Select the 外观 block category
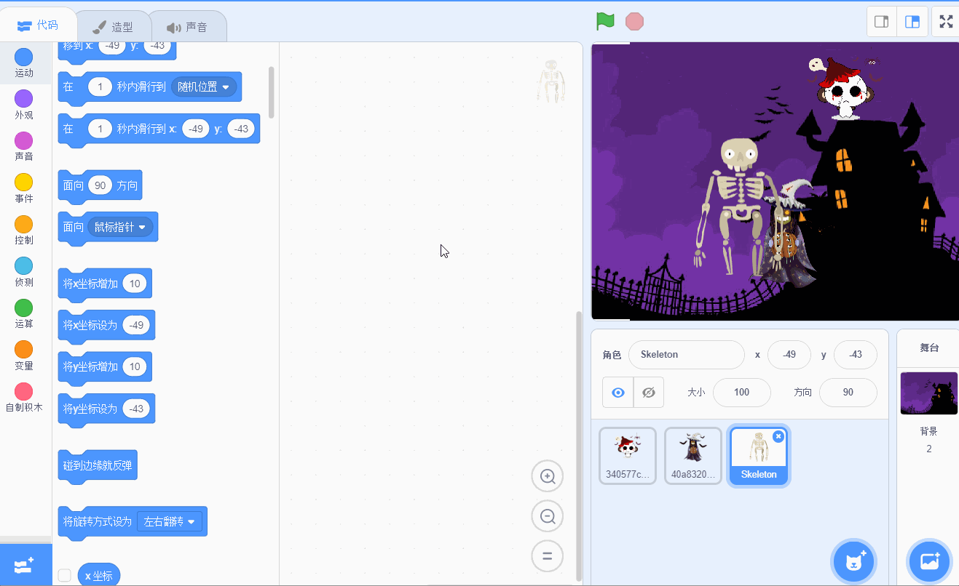The height and width of the screenshot is (586, 959). click(24, 105)
